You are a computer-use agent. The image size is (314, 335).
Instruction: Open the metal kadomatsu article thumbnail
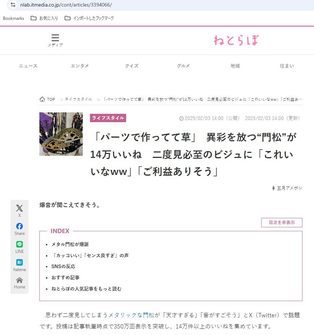(x=61, y=134)
